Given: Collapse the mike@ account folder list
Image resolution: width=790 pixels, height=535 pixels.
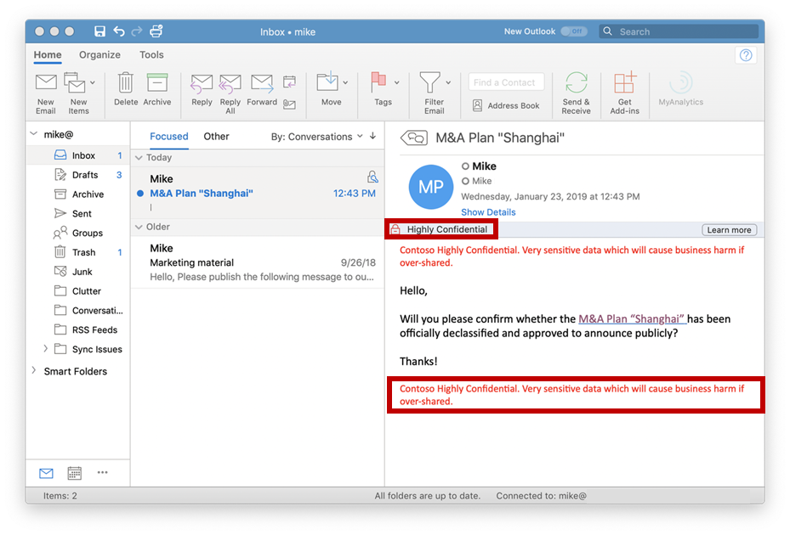Looking at the screenshot, I should coord(34,134).
